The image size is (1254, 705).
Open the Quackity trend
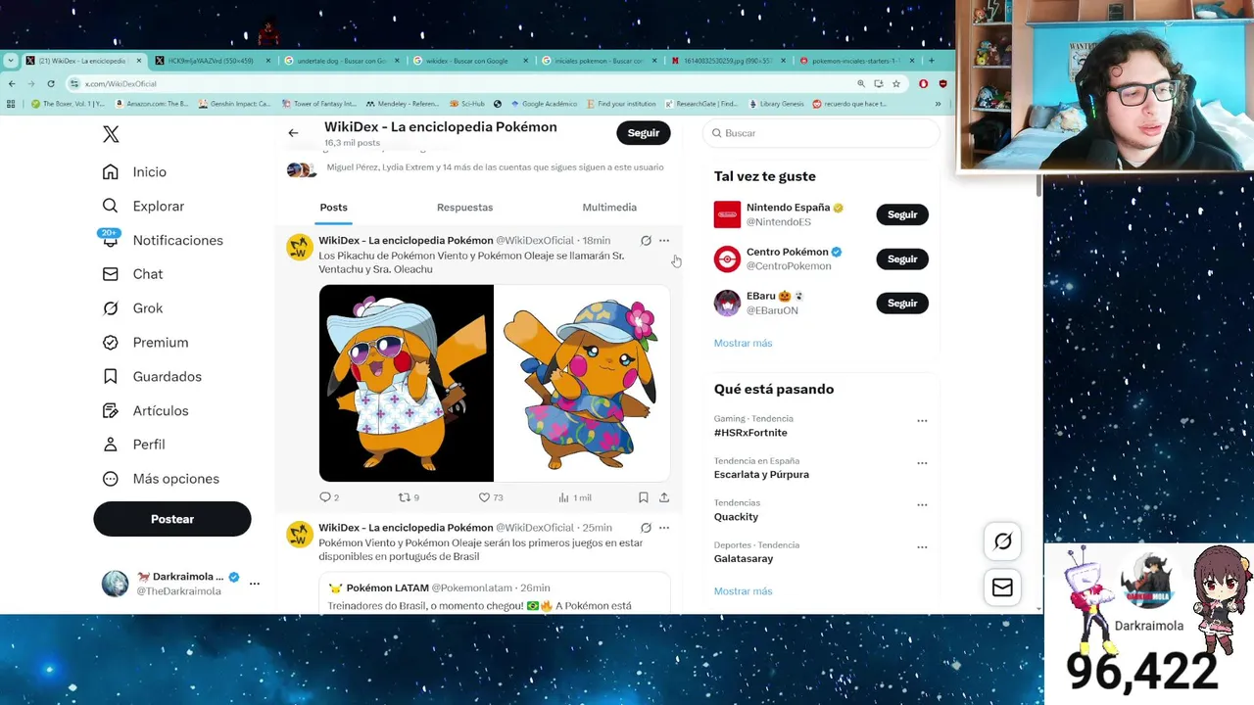pyautogui.click(x=736, y=517)
